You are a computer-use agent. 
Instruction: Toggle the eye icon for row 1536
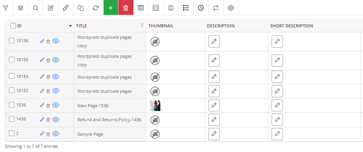tap(56, 105)
